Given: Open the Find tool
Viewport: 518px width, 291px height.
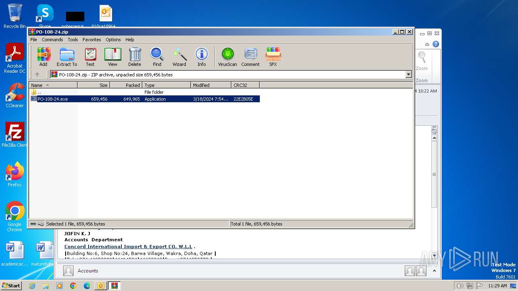Looking at the screenshot, I should point(157,57).
